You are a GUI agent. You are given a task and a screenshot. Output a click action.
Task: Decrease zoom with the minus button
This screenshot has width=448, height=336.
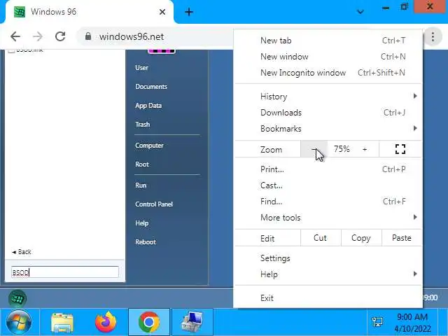click(x=314, y=149)
